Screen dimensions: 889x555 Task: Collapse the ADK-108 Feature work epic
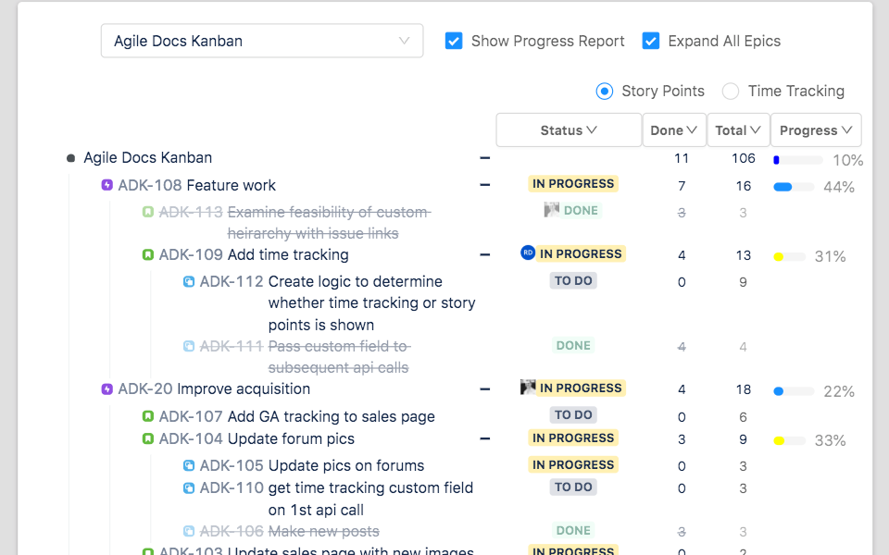(484, 185)
